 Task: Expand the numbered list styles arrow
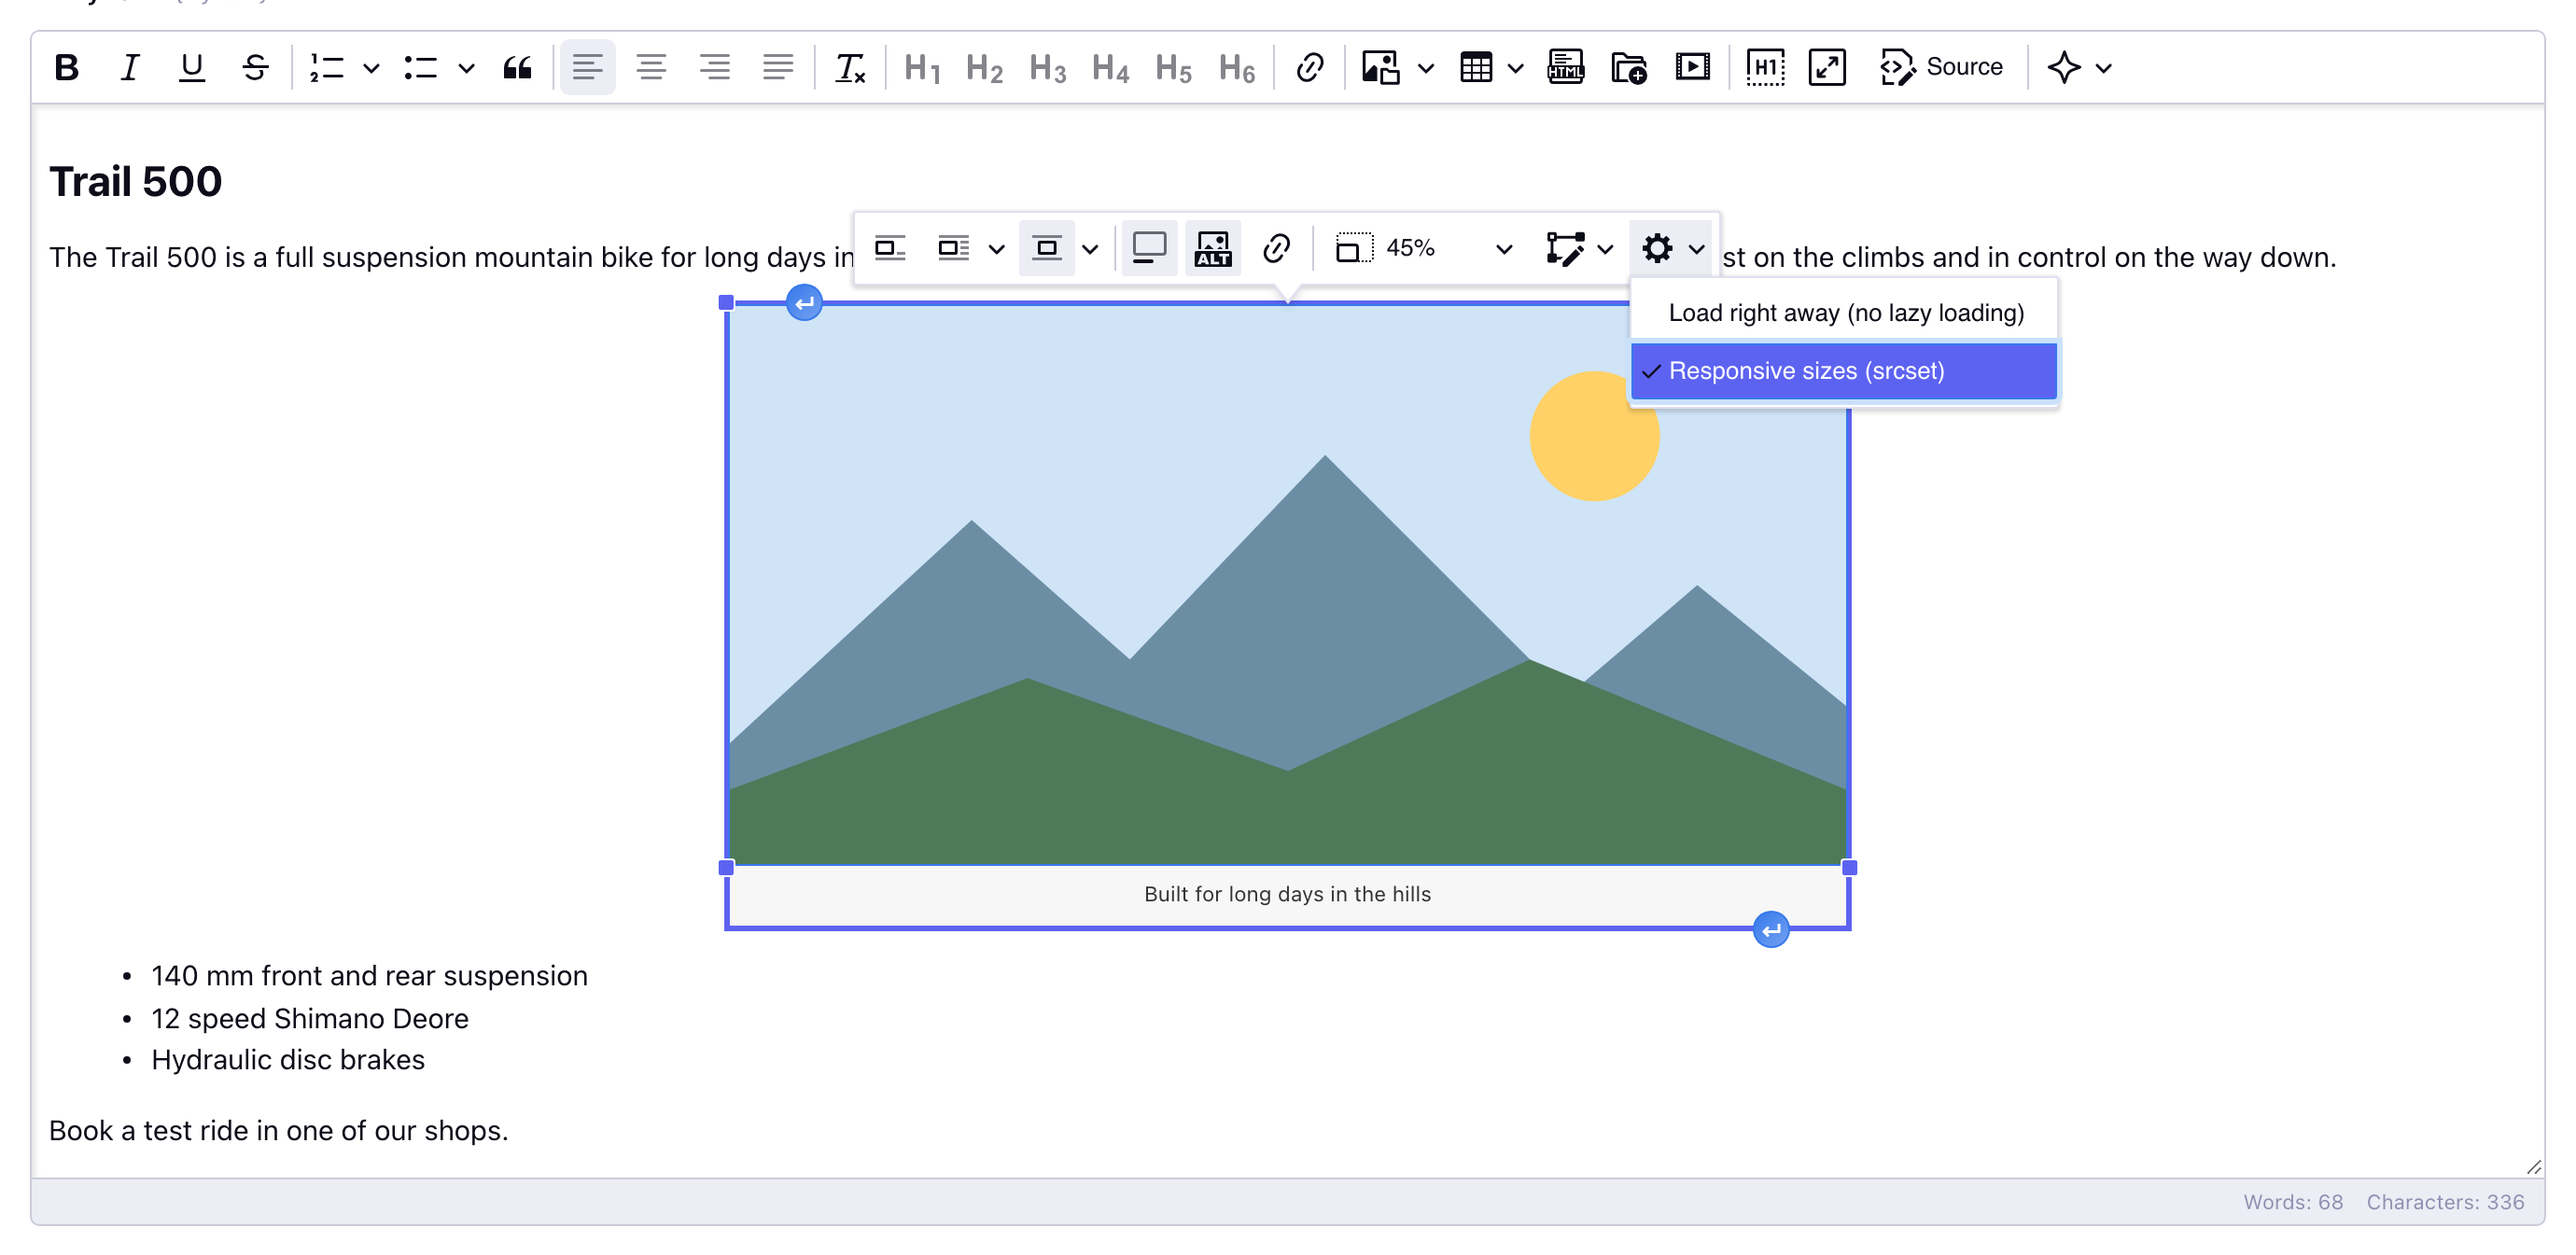coord(371,67)
